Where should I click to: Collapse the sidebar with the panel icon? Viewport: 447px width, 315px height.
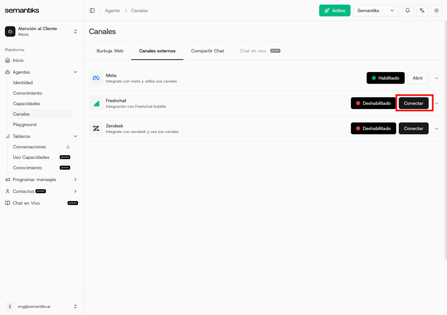[x=92, y=10]
